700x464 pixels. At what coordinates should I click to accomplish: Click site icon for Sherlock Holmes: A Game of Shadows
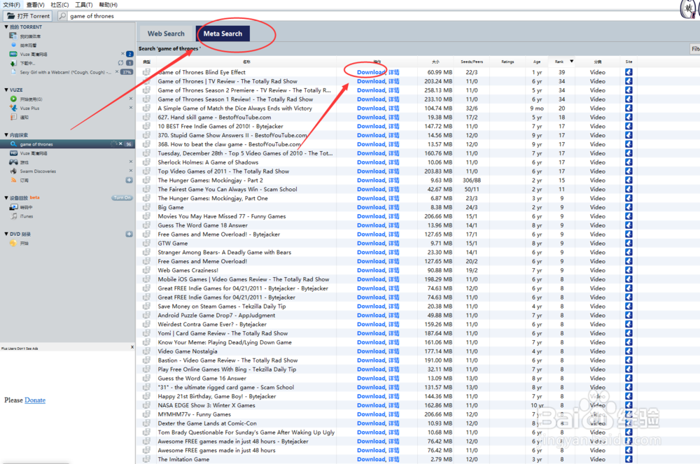tap(629, 162)
